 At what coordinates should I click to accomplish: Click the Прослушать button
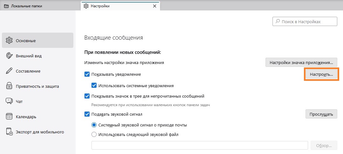point(321,114)
